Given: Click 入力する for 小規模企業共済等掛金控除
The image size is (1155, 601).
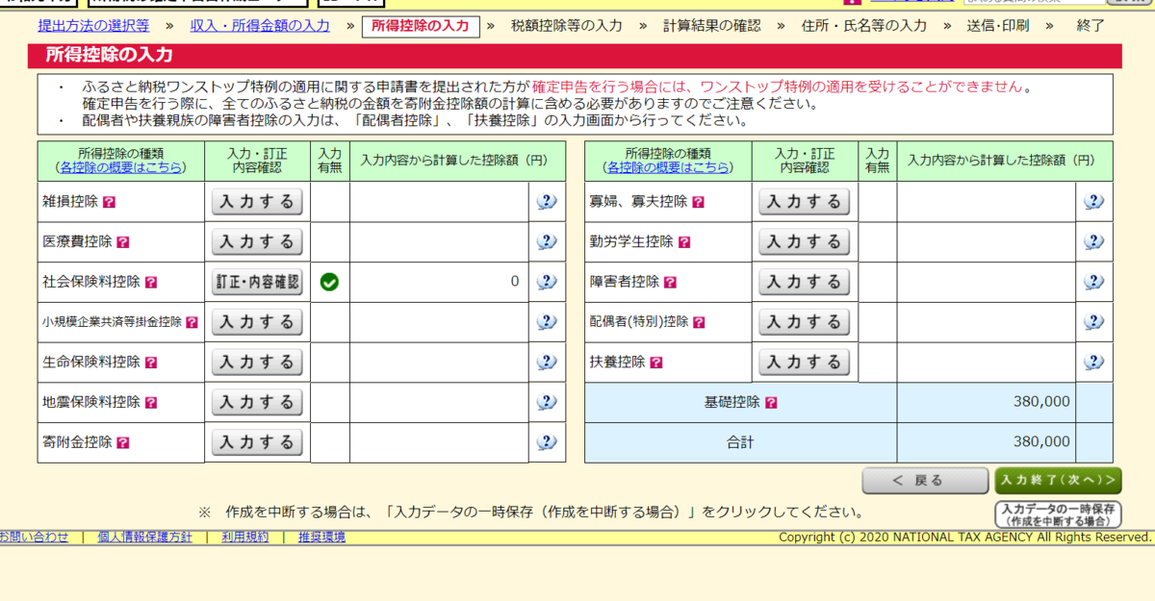Looking at the screenshot, I should (x=257, y=322).
